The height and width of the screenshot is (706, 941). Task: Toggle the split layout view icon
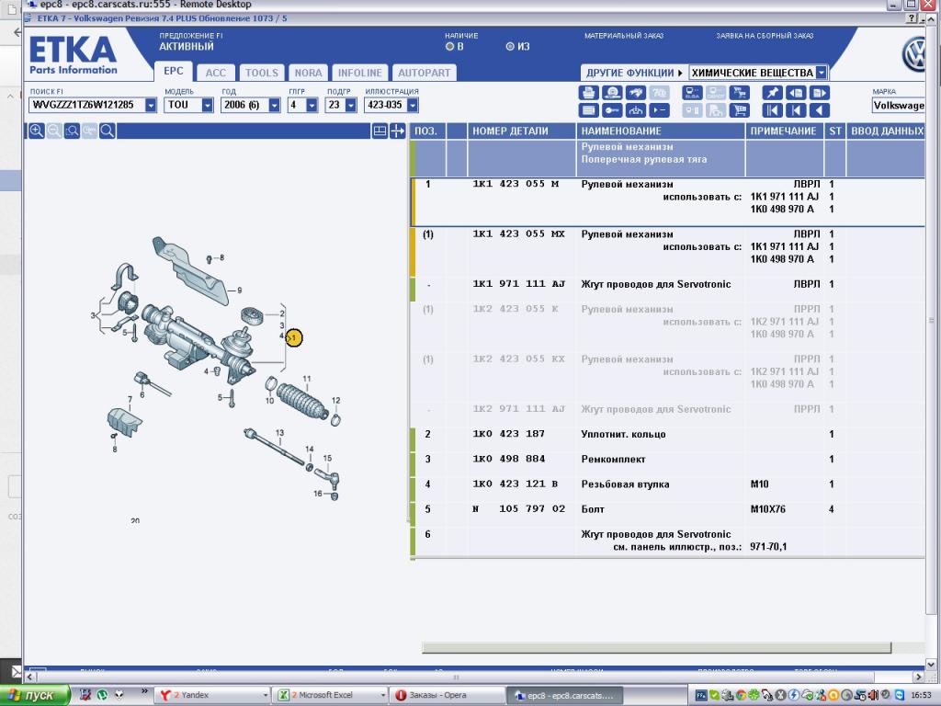click(x=380, y=131)
